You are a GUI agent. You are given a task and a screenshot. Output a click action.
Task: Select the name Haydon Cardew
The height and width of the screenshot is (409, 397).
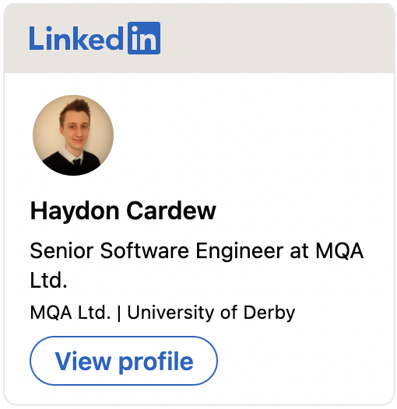(x=123, y=211)
